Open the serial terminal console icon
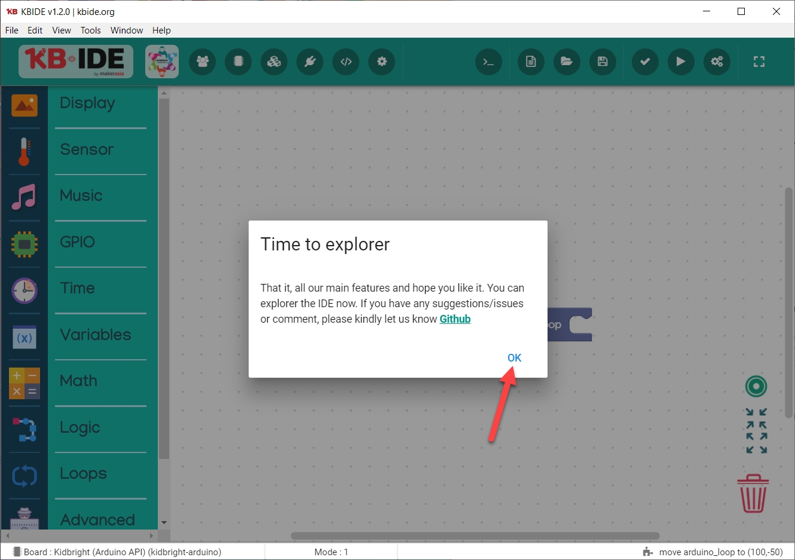 coord(488,62)
